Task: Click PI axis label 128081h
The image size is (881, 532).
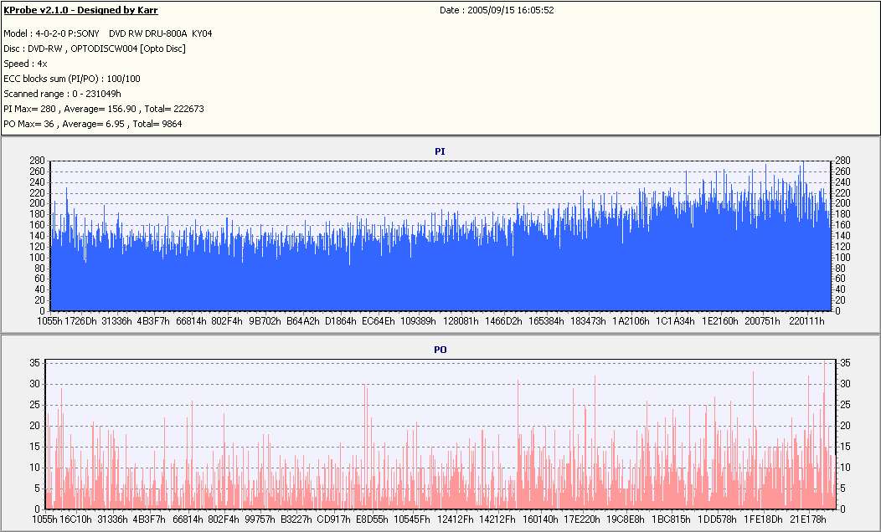Action: (461, 321)
